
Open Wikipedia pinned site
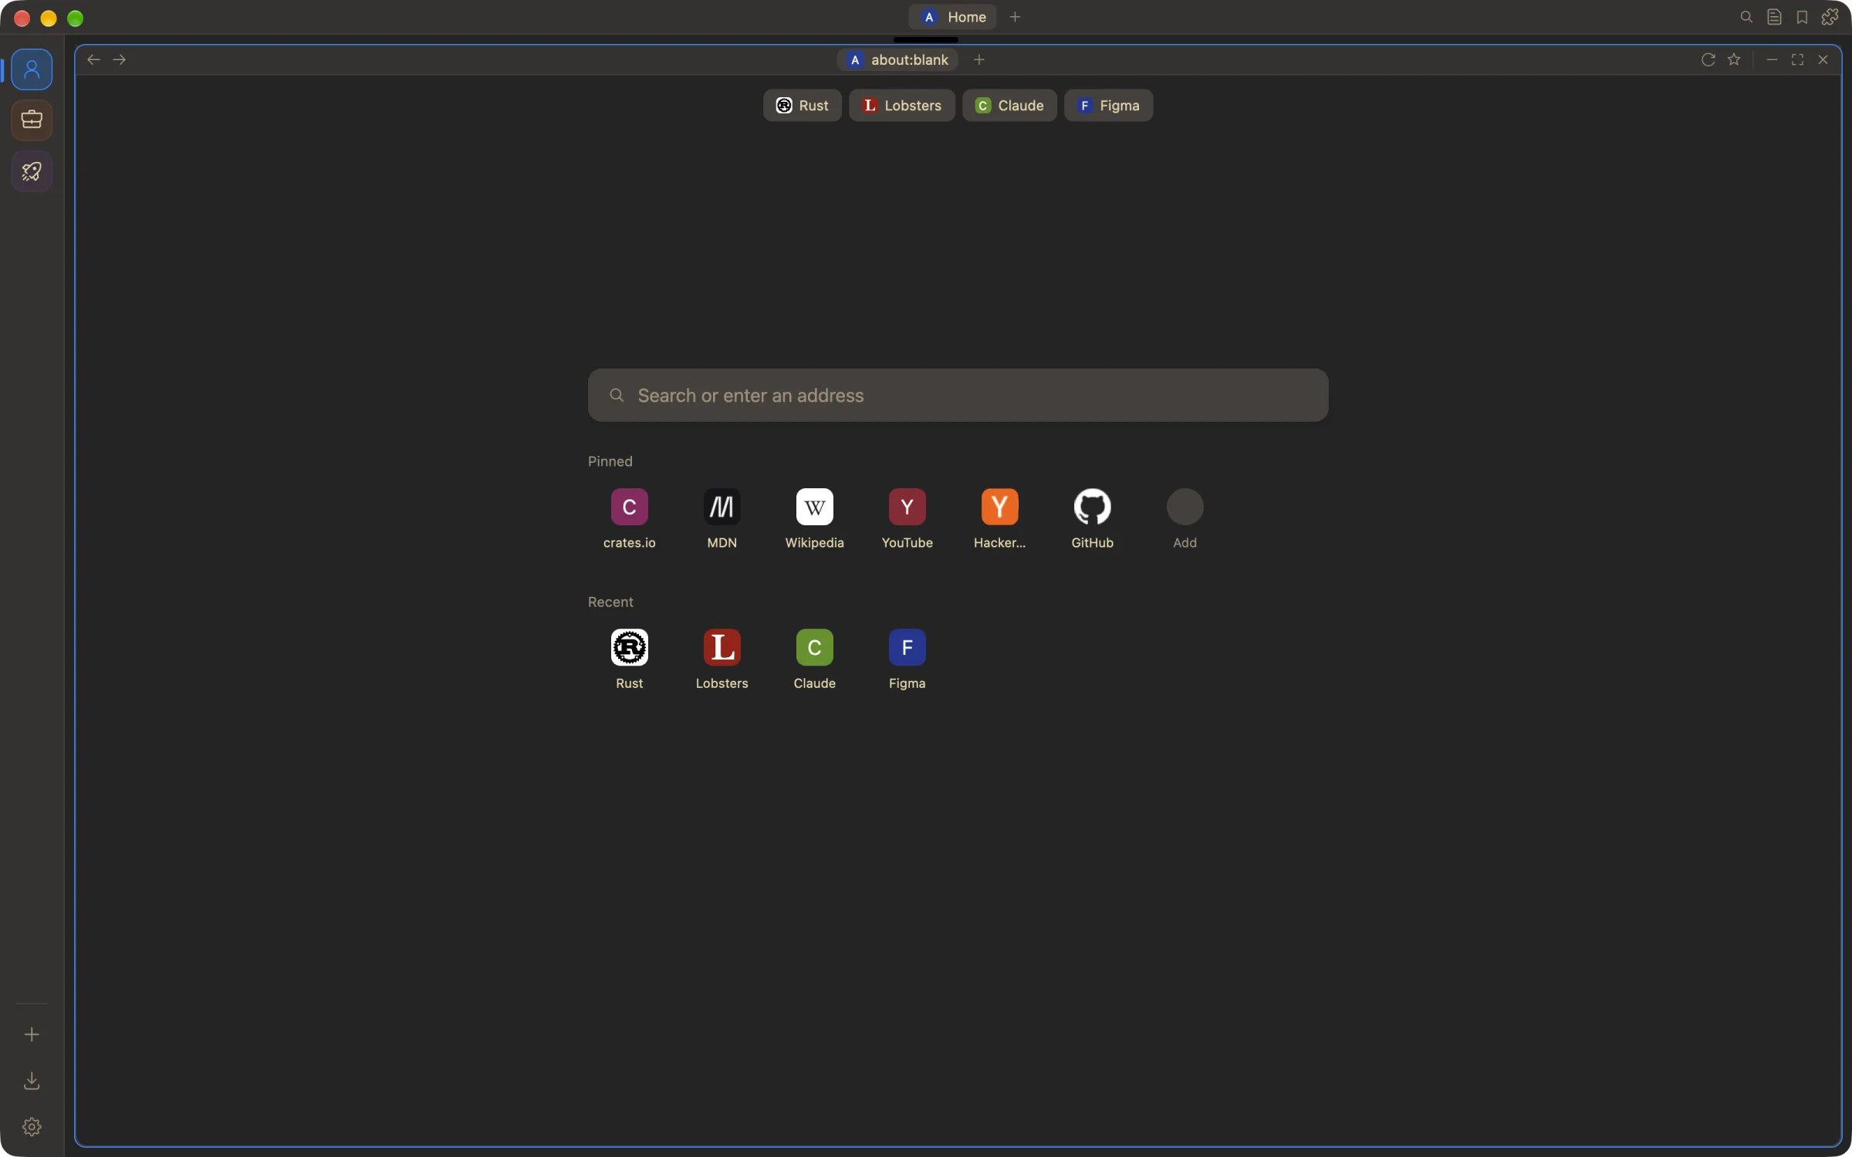coord(814,518)
